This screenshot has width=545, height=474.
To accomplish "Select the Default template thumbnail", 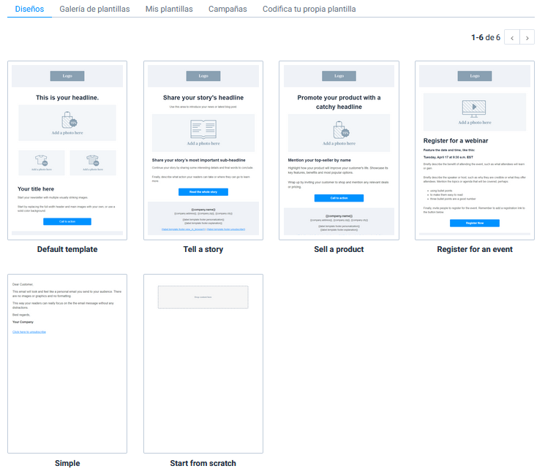I will (67, 150).
